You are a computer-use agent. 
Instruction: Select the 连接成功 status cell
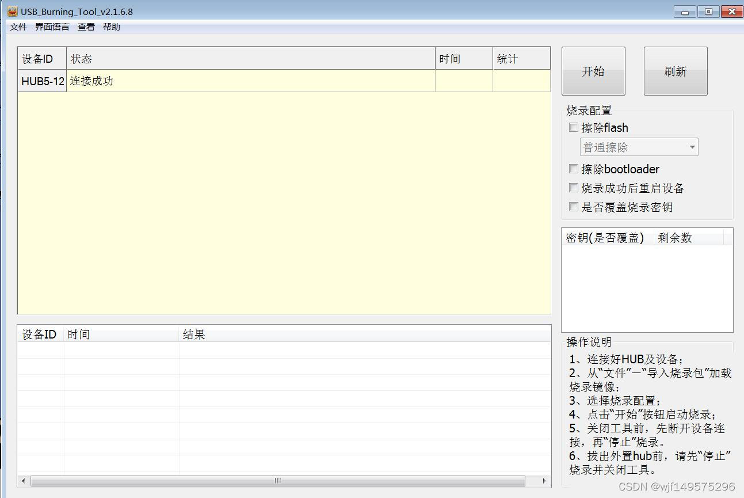pos(251,81)
